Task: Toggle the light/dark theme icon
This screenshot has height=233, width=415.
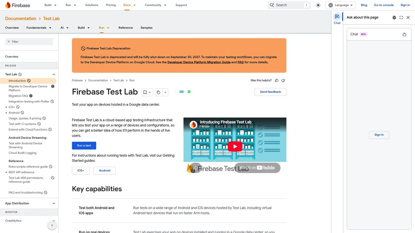Action: click(x=318, y=5)
